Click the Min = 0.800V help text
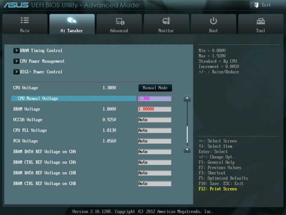 [x=212, y=50]
